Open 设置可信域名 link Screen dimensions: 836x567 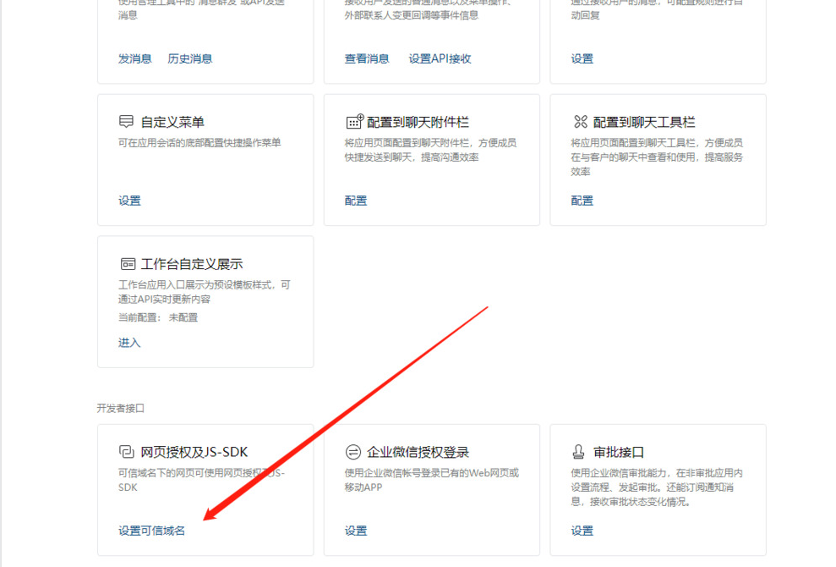[x=151, y=531]
